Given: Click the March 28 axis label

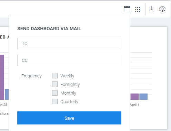Looking at the screenshot, I should click(x=3, y=105).
